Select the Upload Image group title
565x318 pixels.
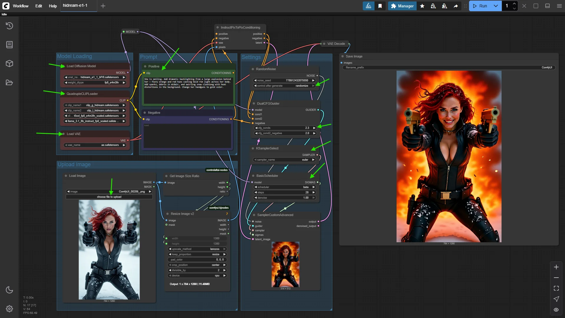[74, 165]
